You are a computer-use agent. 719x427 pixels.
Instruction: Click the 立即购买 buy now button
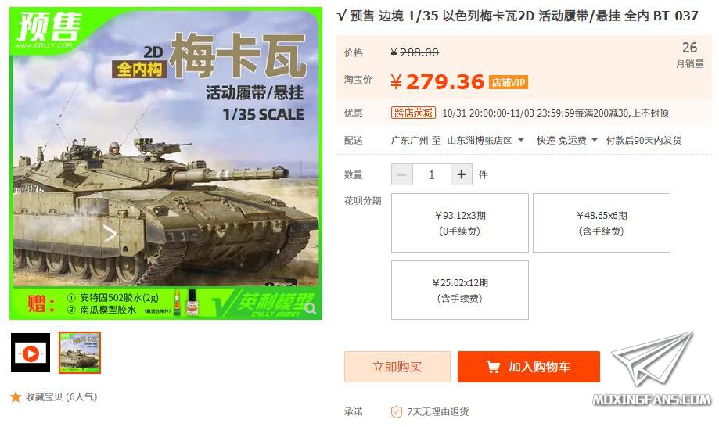click(397, 367)
